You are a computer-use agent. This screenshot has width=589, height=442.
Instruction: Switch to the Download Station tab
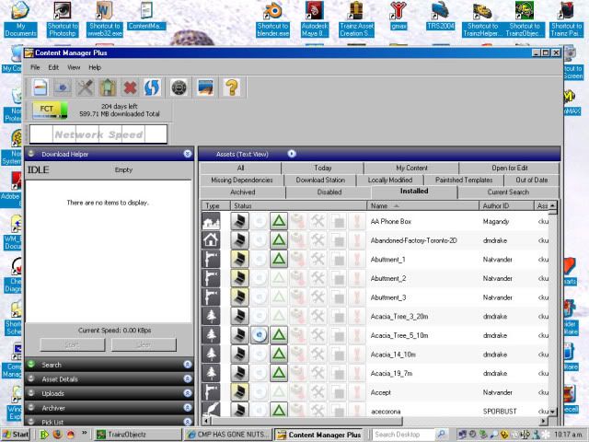(x=320, y=180)
